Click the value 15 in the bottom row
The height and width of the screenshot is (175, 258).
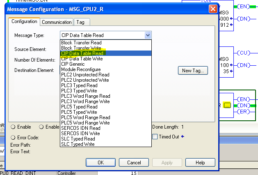click(x=134, y=173)
